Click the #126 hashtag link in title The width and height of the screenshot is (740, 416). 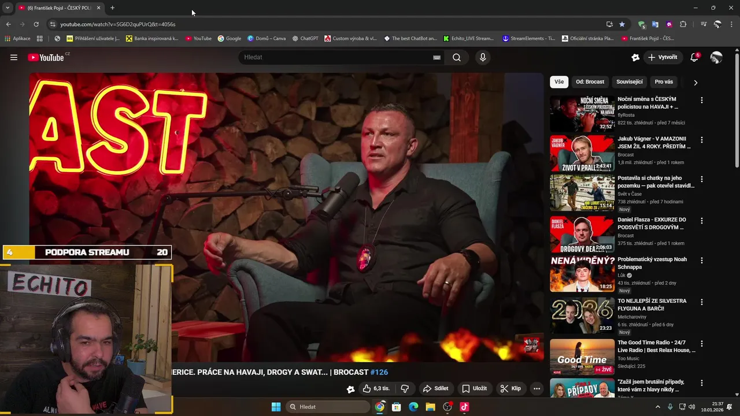[x=379, y=372]
